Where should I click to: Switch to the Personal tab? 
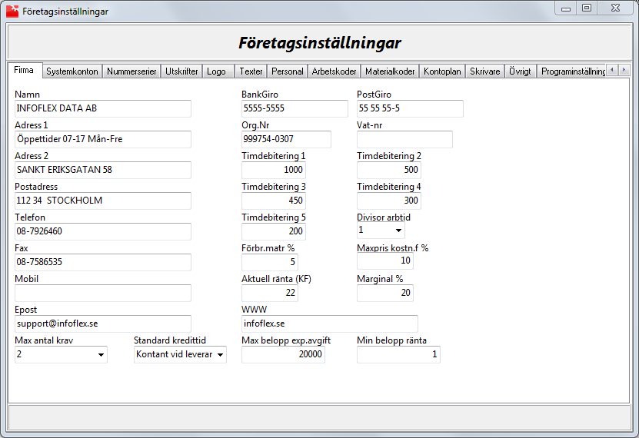288,71
